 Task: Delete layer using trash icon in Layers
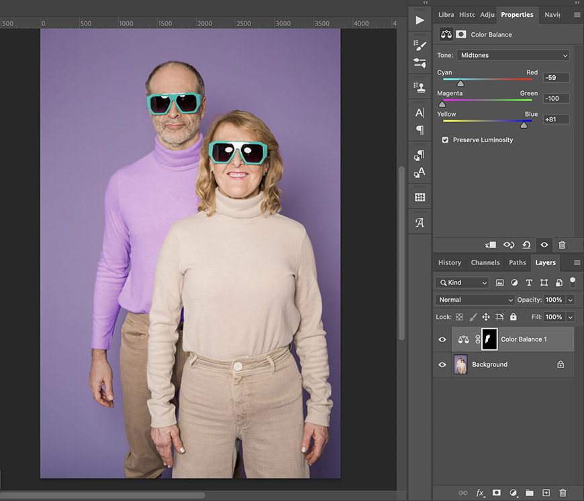(563, 493)
